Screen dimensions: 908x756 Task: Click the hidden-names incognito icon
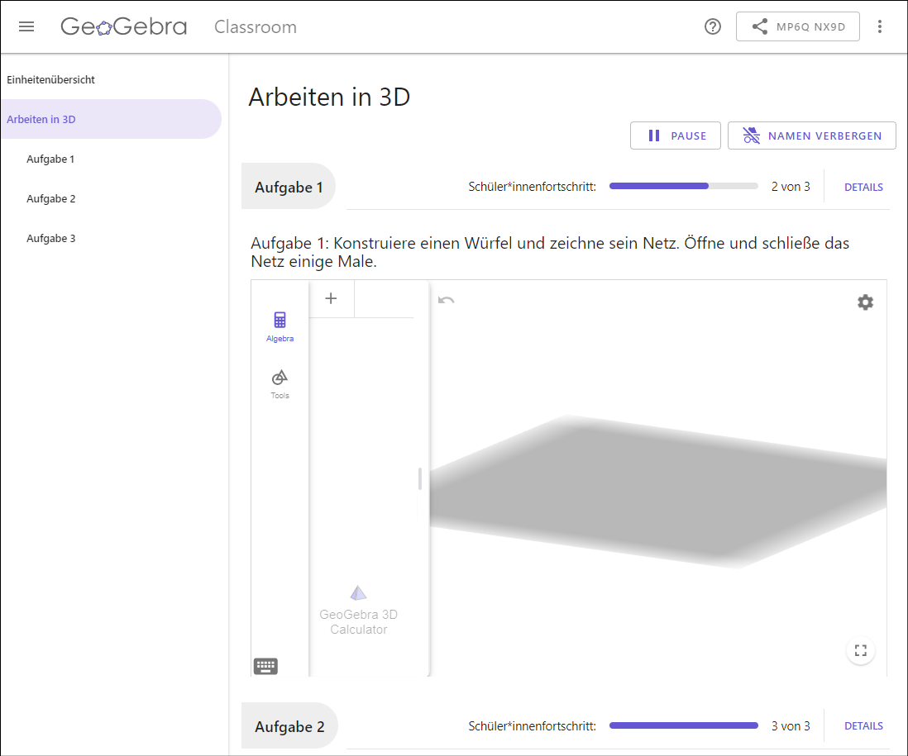(x=751, y=136)
